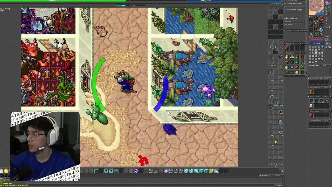Click the Battle List panel title
This screenshot has height=187, width=332.
coord(315,65)
